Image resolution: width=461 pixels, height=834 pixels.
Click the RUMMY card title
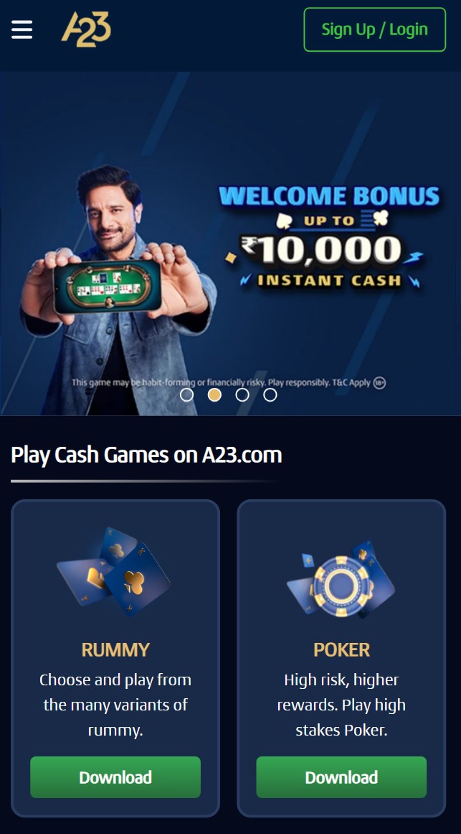click(x=115, y=649)
